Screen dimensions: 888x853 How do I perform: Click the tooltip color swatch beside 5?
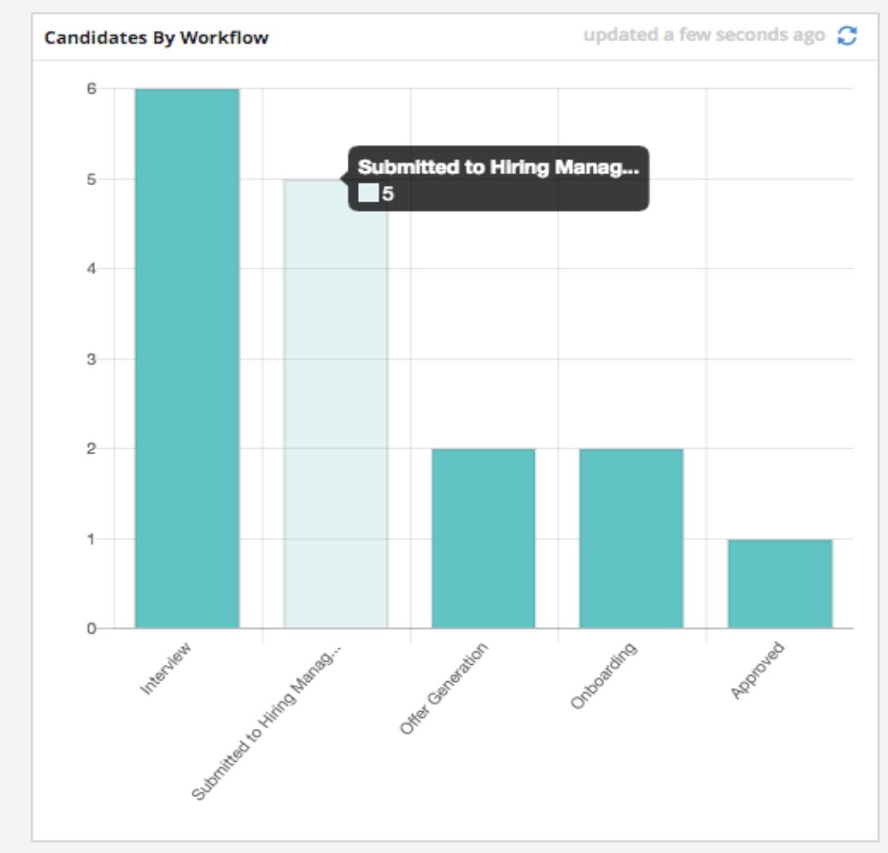(368, 193)
